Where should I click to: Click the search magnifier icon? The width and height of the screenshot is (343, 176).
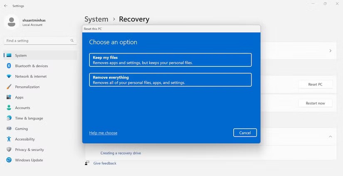point(72,41)
